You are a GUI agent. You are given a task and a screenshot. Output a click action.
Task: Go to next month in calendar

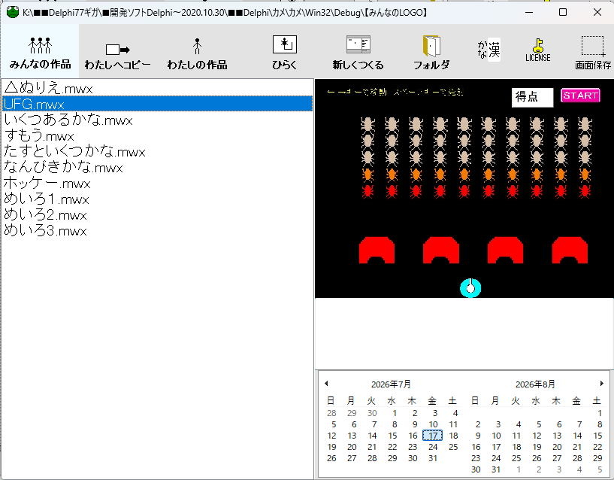(x=601, y=384)
